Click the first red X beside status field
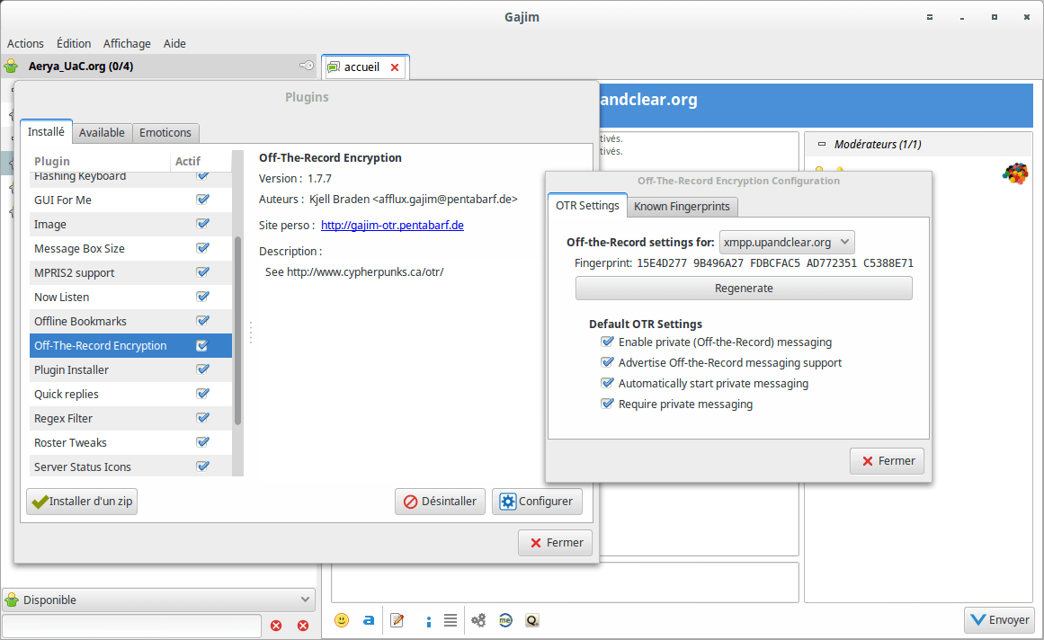Viewport: 1044px width, 640px height. (276, 626)
